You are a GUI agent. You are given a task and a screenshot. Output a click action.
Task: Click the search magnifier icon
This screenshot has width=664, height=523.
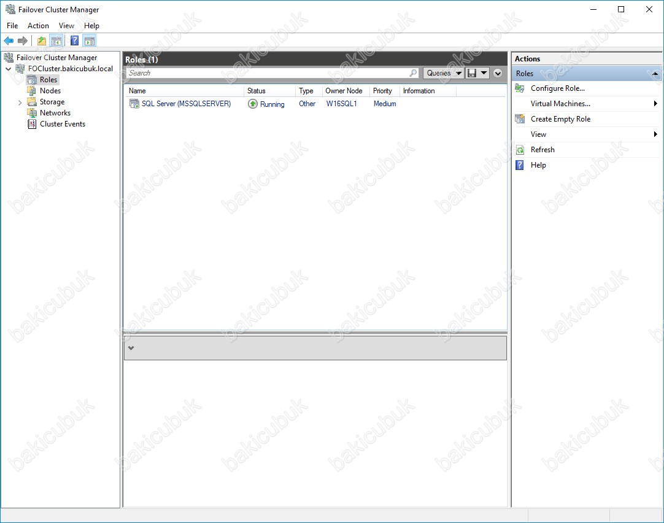tap(413, 73)
